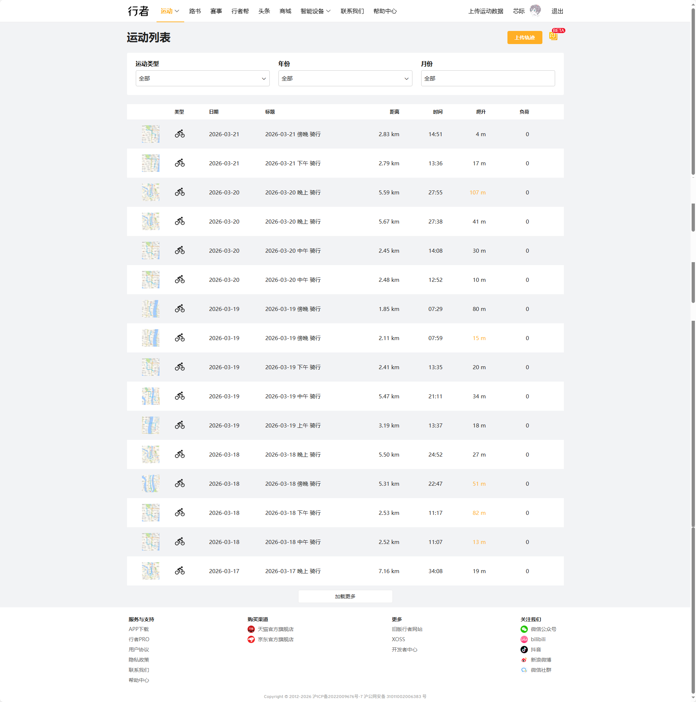The width and height of the screenshot is (696, 702).
Task: Click the user avatar in header
Action: coord(535,11)
